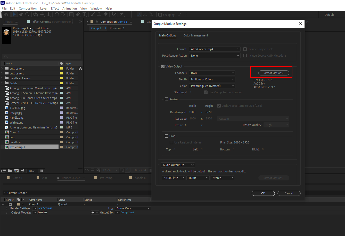Choose the Zoom magnifier tool
Screen dimensions: 345x236
point(27,14)
